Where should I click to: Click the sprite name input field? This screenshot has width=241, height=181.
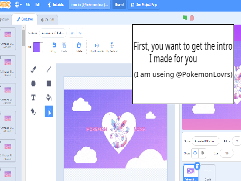205,141
